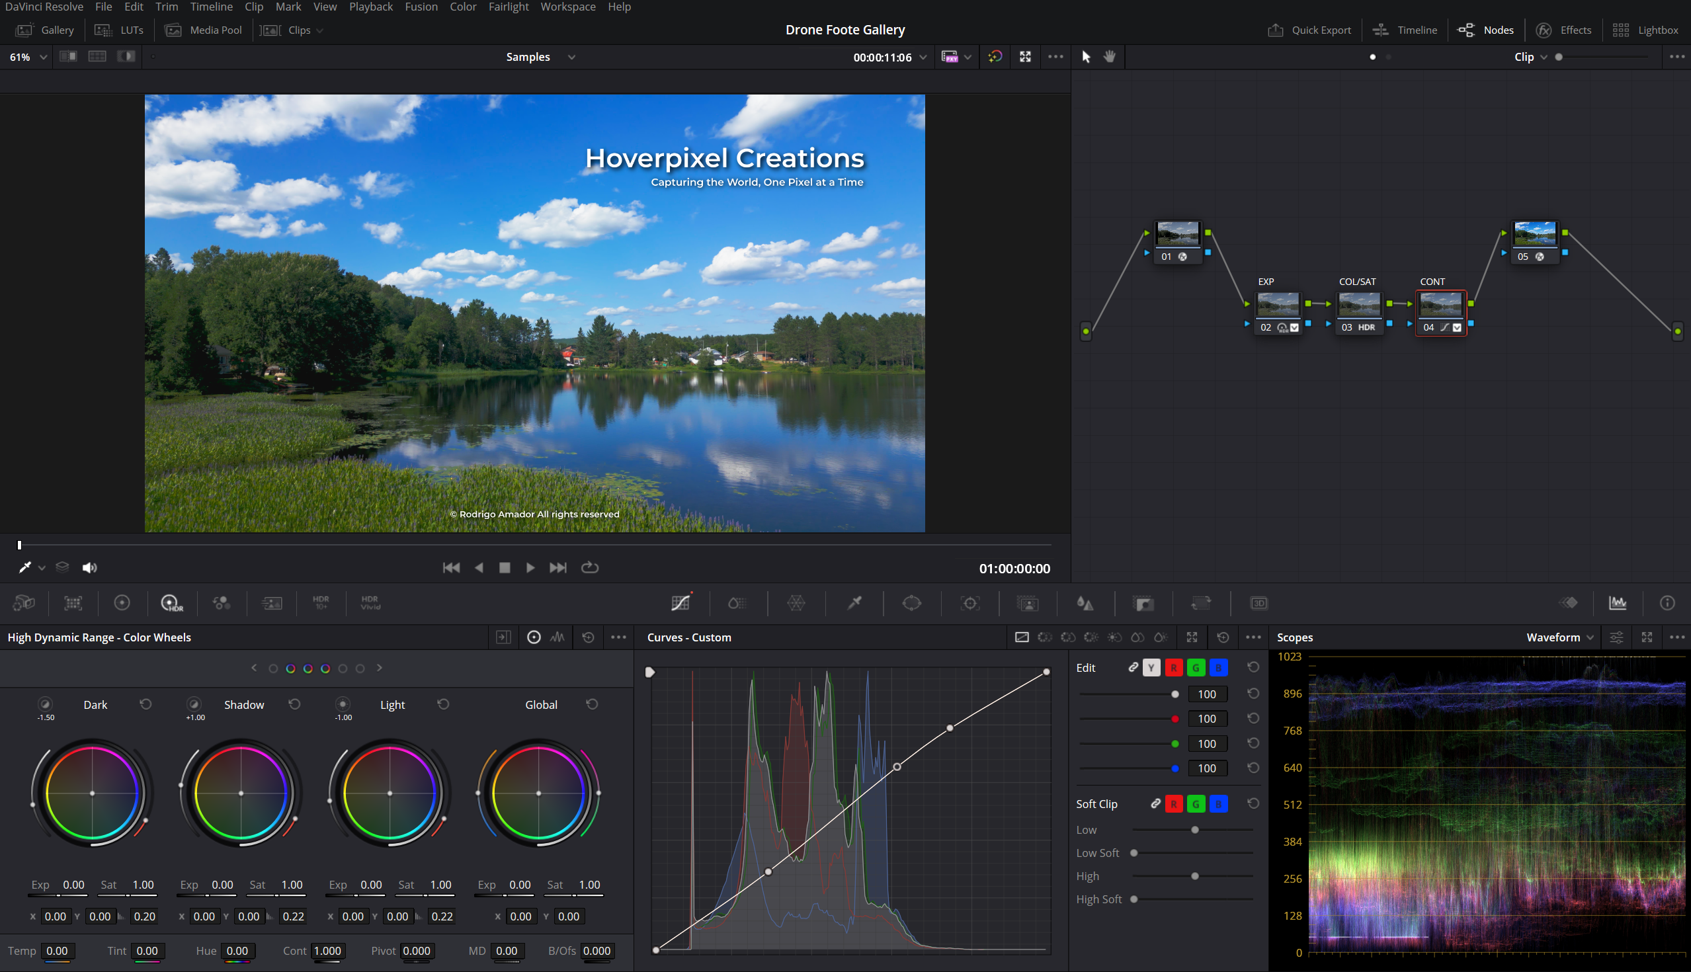Toggle the Y luminance curve channel
Image resolution: width=1691 pixels, height=972 pixels.
1151,668
